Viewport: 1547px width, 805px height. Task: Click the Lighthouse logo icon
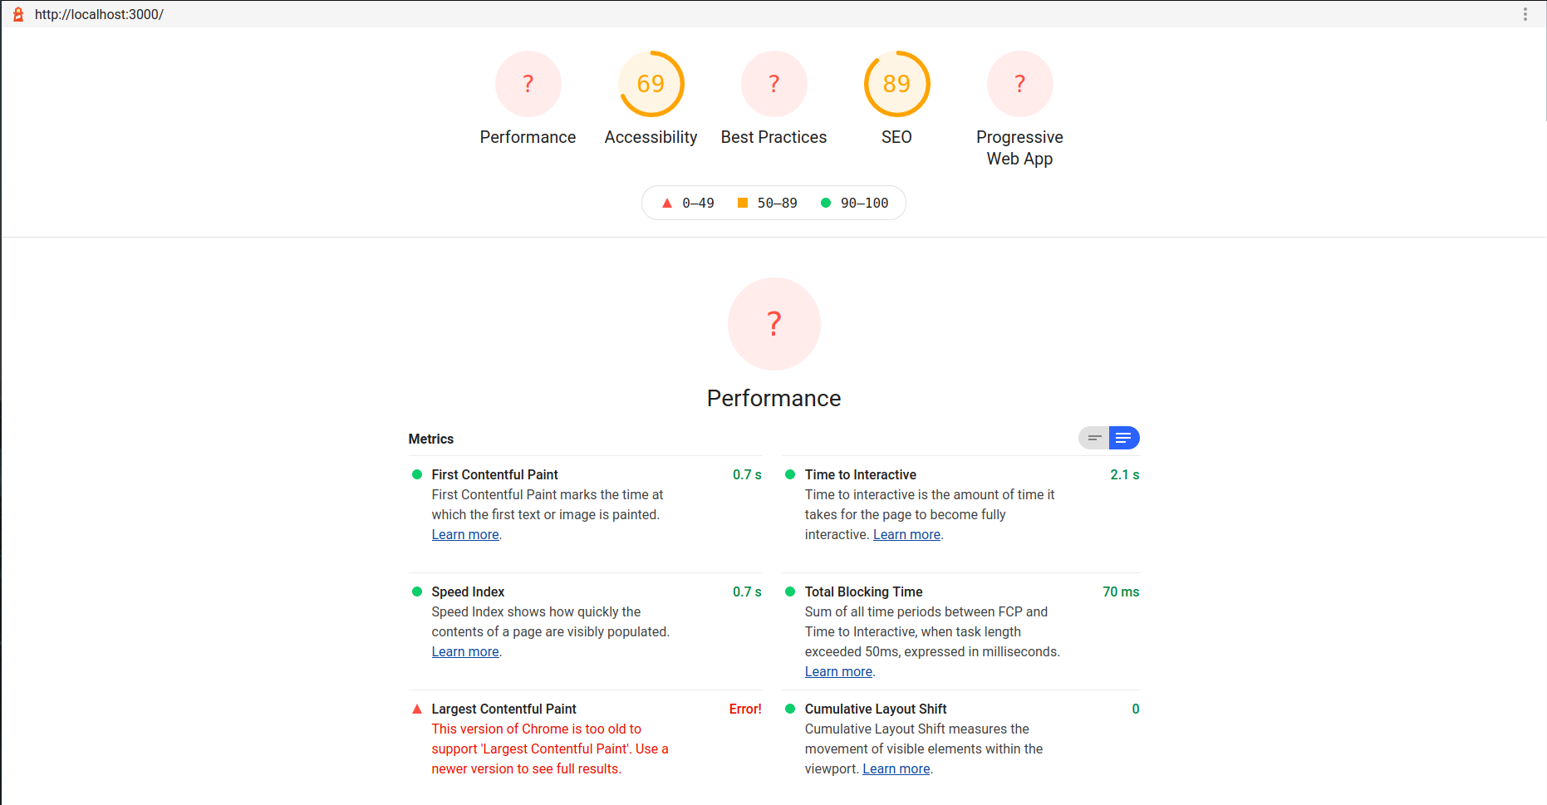pos(18,14)
